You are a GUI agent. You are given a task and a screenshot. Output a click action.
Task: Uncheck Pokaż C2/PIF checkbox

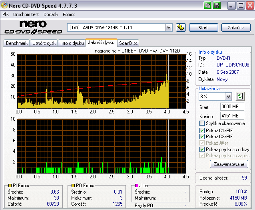point(202,137)
